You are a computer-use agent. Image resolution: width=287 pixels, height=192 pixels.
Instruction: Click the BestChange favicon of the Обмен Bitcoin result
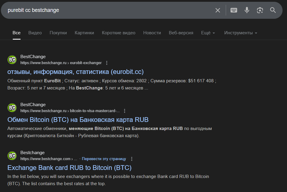pos(12,108)
